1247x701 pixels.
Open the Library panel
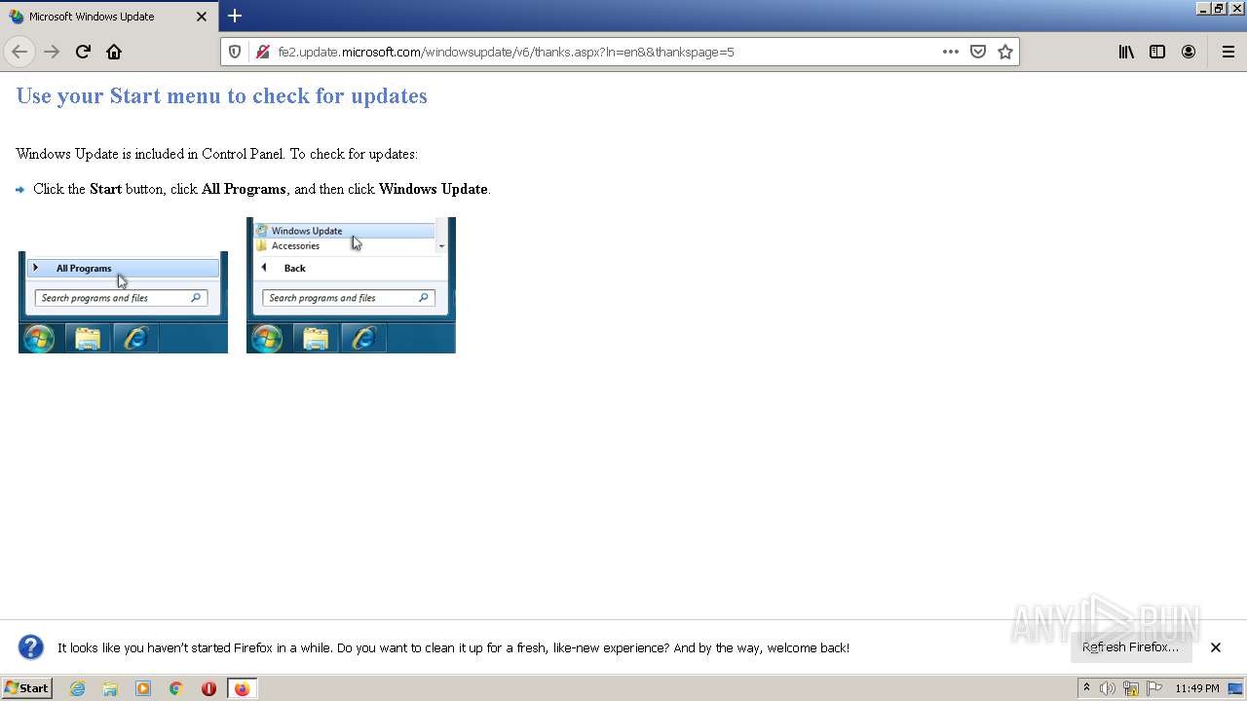coord(1126,52)
